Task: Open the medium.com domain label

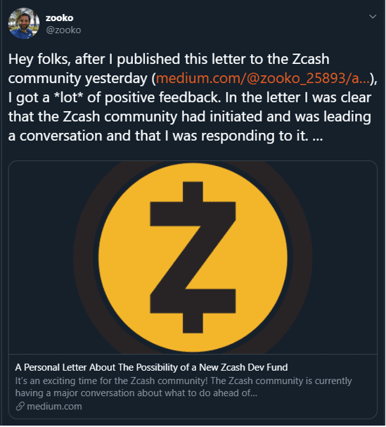Action: click(x=54, y=407)
